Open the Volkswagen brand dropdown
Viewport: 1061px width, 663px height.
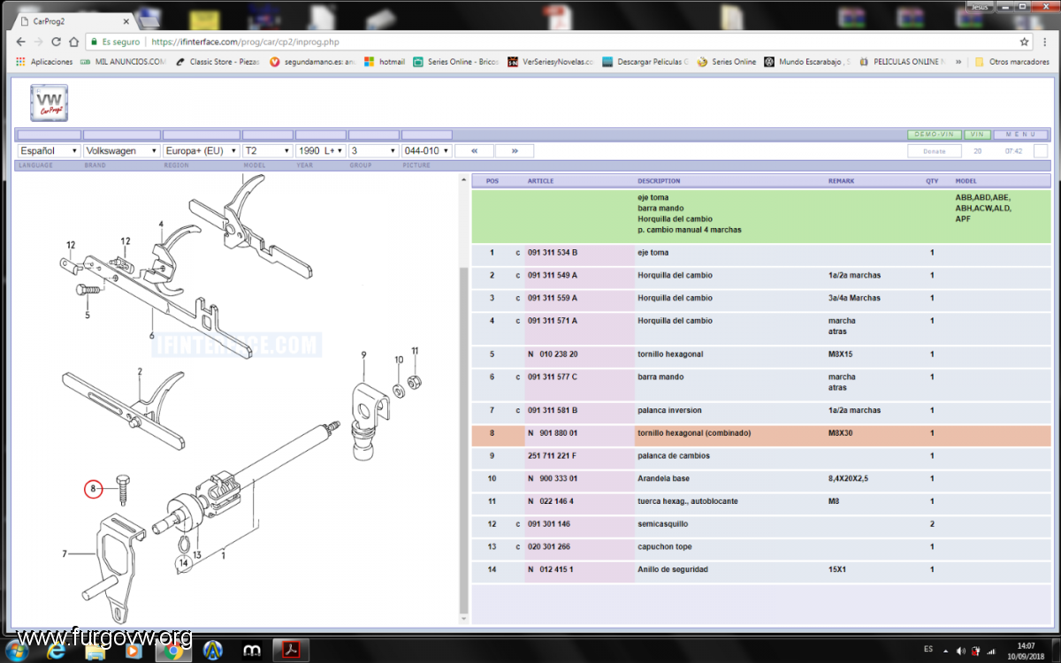pos(122,151)
